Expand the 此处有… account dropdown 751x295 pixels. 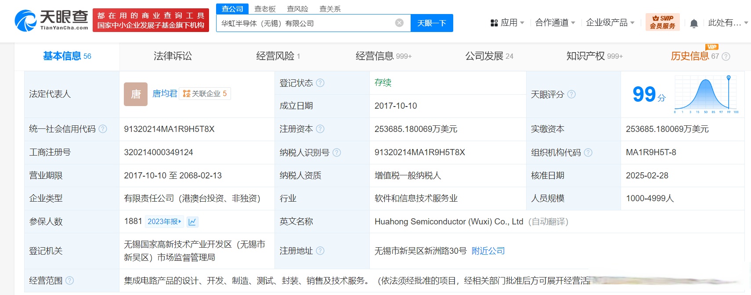[x=728, y=23]
